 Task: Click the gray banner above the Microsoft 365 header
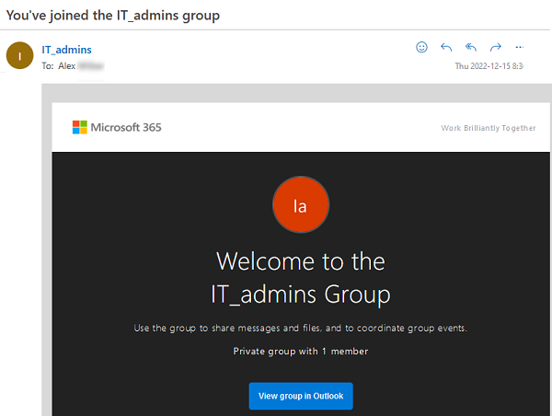pyautogui.click(x=296, y=93)
